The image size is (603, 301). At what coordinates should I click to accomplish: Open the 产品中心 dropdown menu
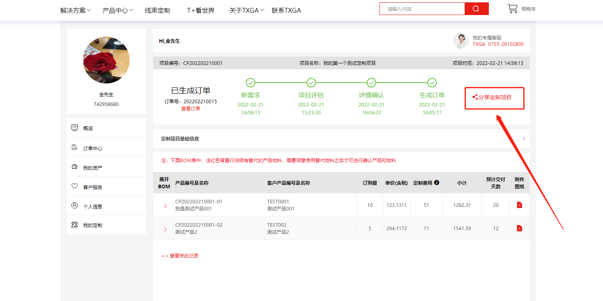(x=118, y=10)
